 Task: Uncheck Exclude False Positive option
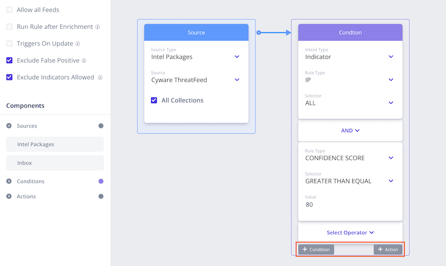pos(9,60)
